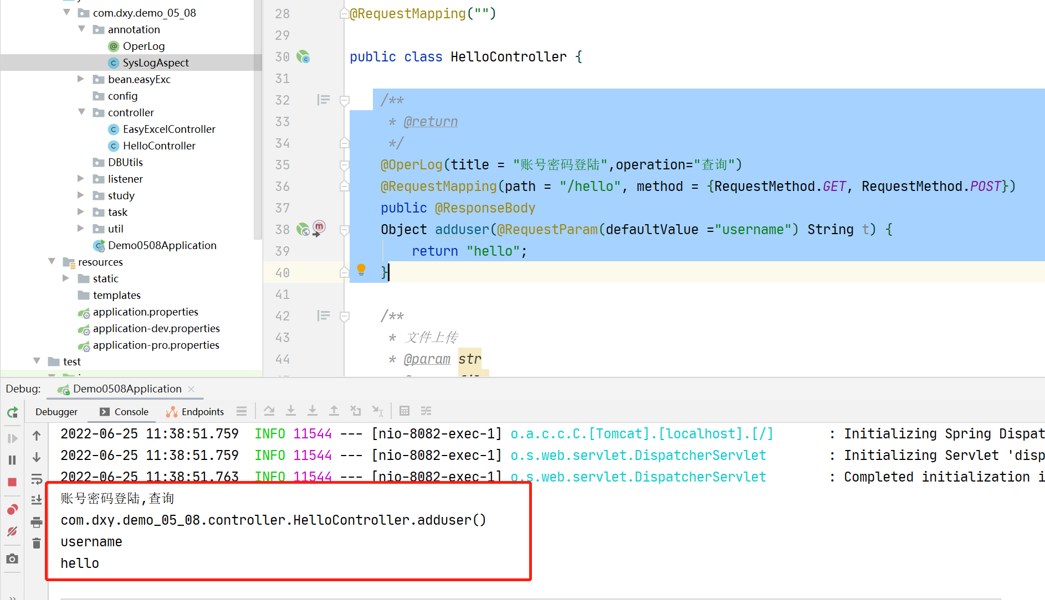This screenshot has height=600, width=1045.
Task: Close the Demo0508Application debug tab
Action: 192,389
